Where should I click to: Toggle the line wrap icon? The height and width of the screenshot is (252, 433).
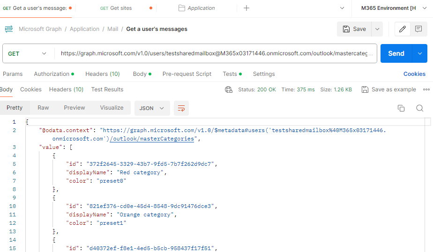tap(181, 108)
